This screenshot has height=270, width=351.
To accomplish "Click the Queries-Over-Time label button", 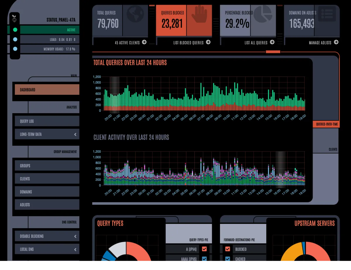I will pyautogui.click(x=327, y=124).
